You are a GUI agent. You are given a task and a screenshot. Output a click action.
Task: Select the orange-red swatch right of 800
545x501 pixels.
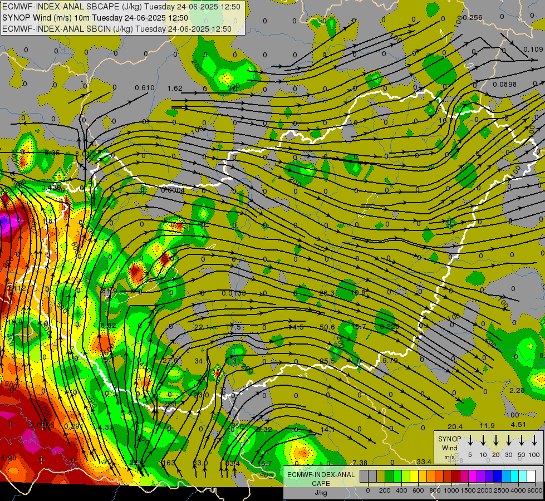point(439,476)
